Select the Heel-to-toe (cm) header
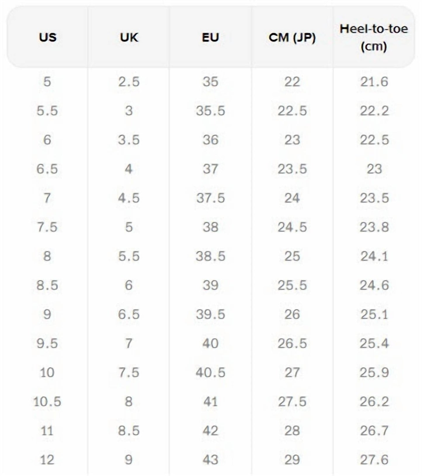The width and height of the screenshot is (422, 476). click(x=374, y=37)
